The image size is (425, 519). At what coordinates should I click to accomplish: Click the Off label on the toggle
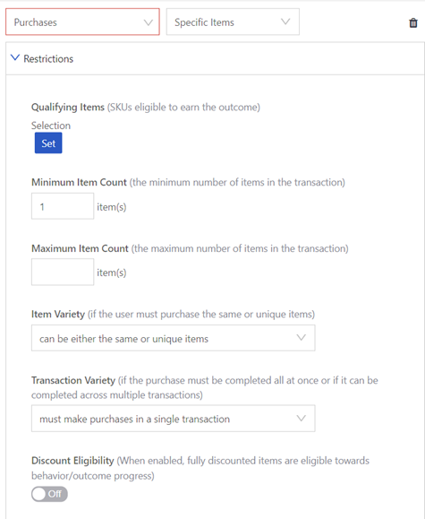pos(55,494)
